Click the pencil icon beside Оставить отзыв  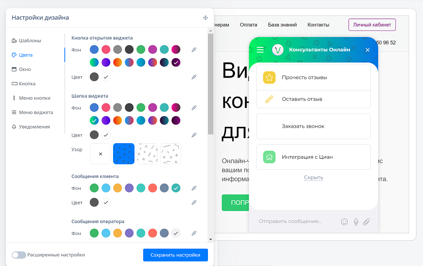(268, 99)
